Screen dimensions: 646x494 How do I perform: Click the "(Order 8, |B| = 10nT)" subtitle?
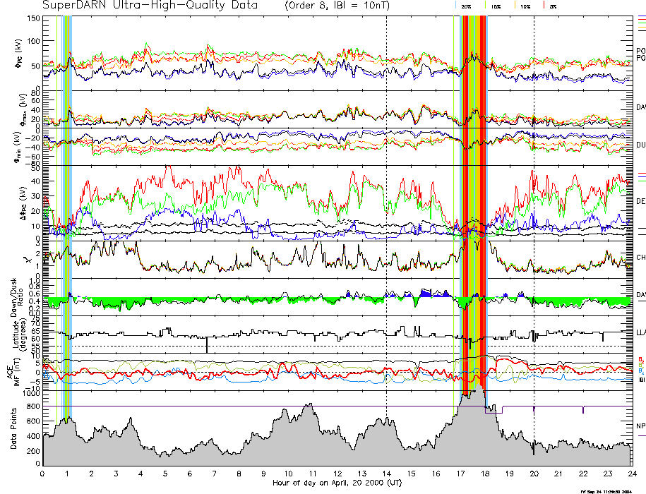pyautogui.click(x=337, y=6)
